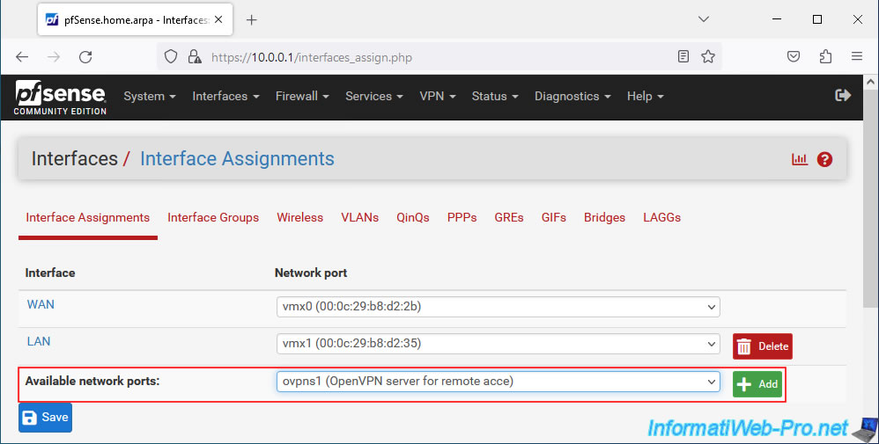Click the padlock warning security icon

195,56
